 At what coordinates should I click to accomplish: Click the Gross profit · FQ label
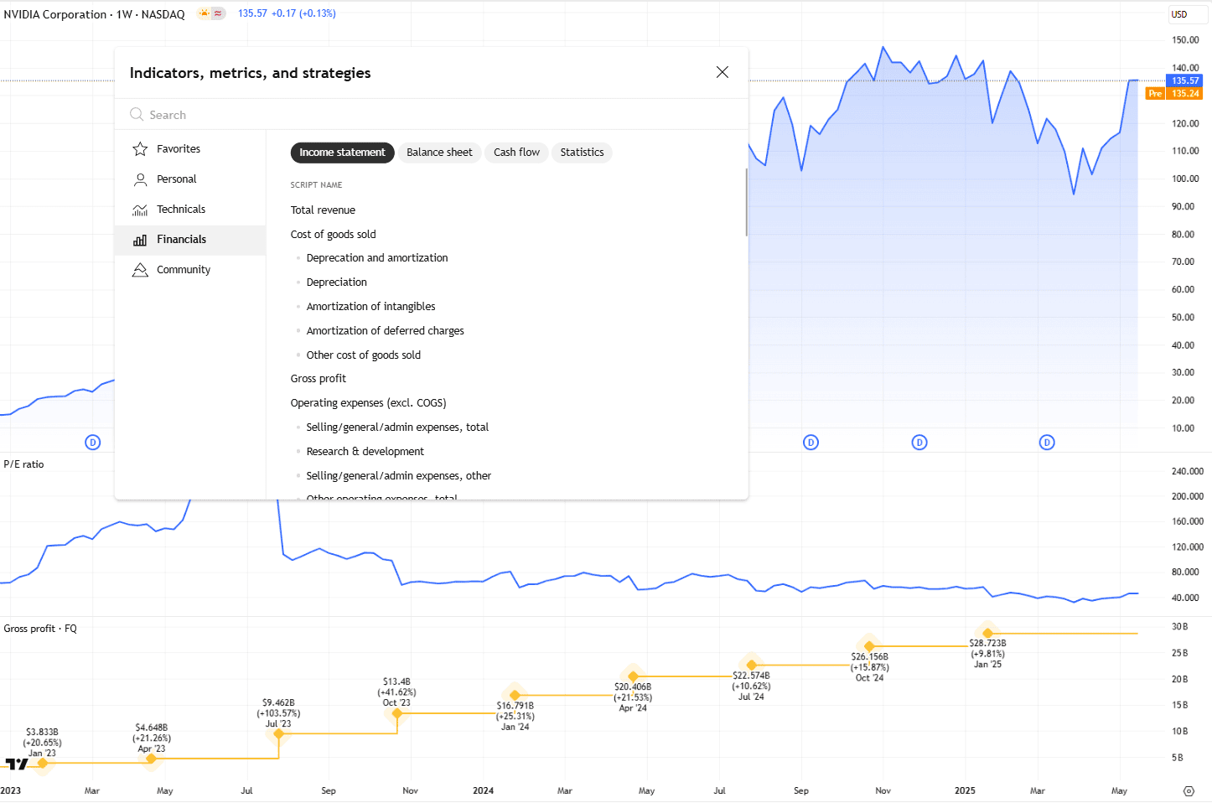pos(40,629)
